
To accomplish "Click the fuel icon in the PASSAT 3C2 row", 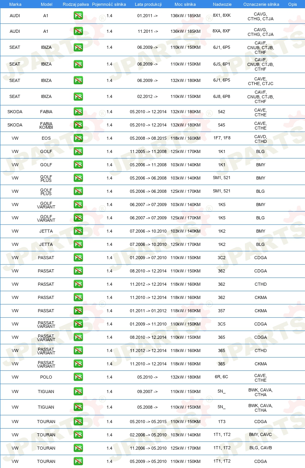I will [x=78, y=258].
